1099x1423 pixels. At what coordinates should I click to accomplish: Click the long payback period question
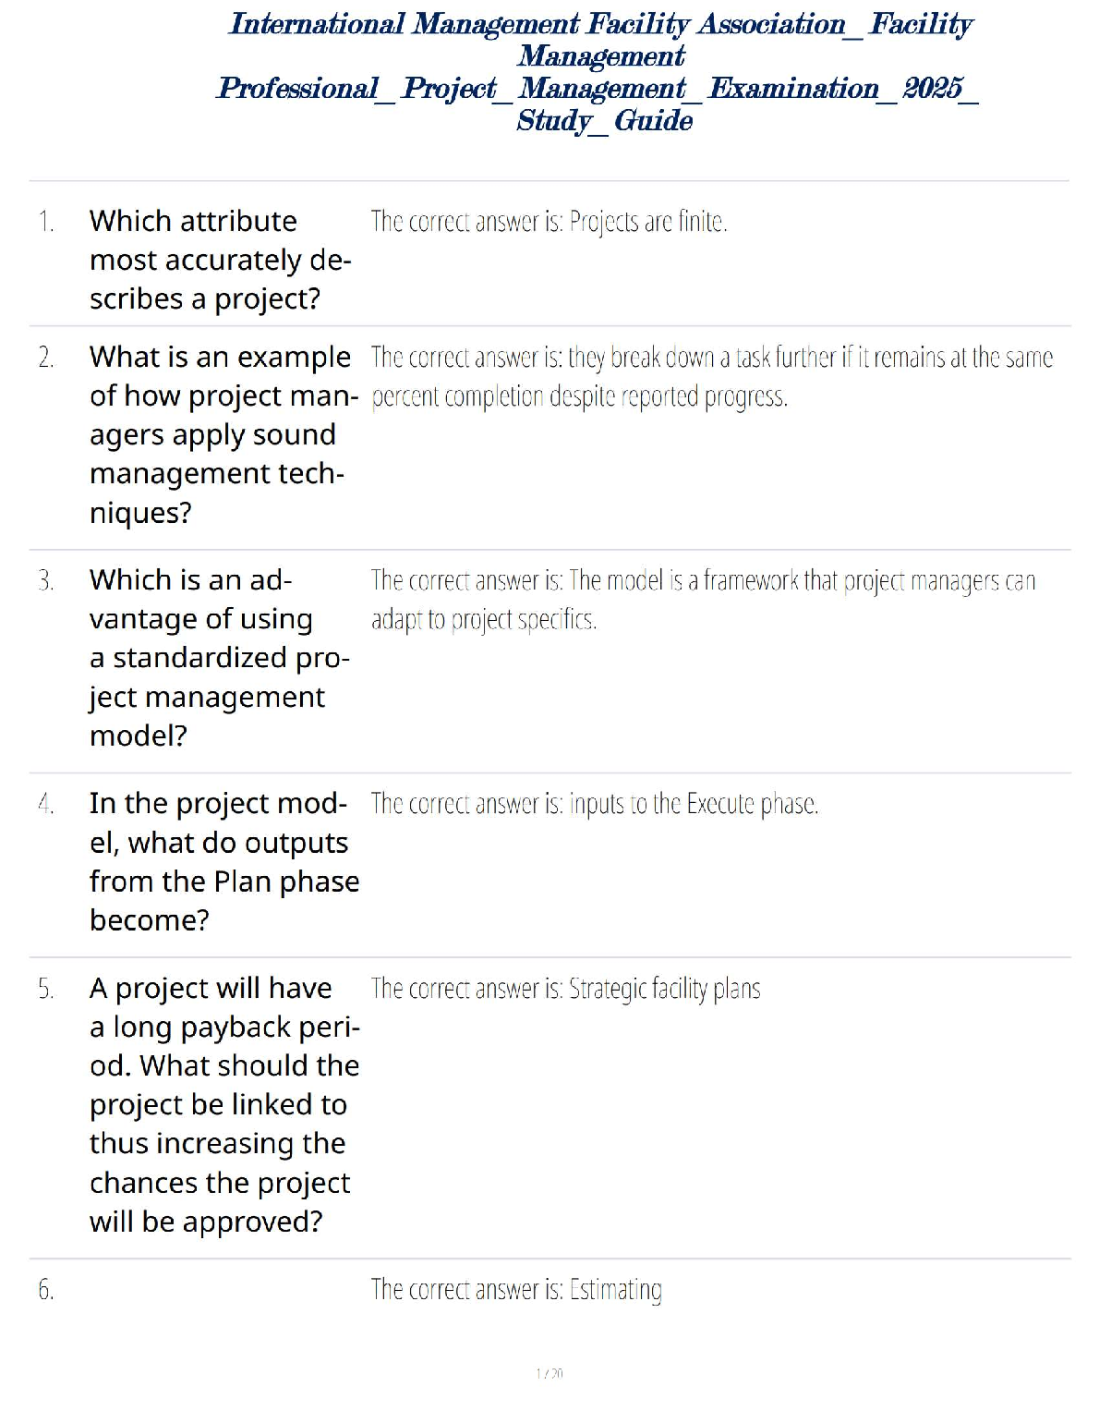coord(223,1104)
